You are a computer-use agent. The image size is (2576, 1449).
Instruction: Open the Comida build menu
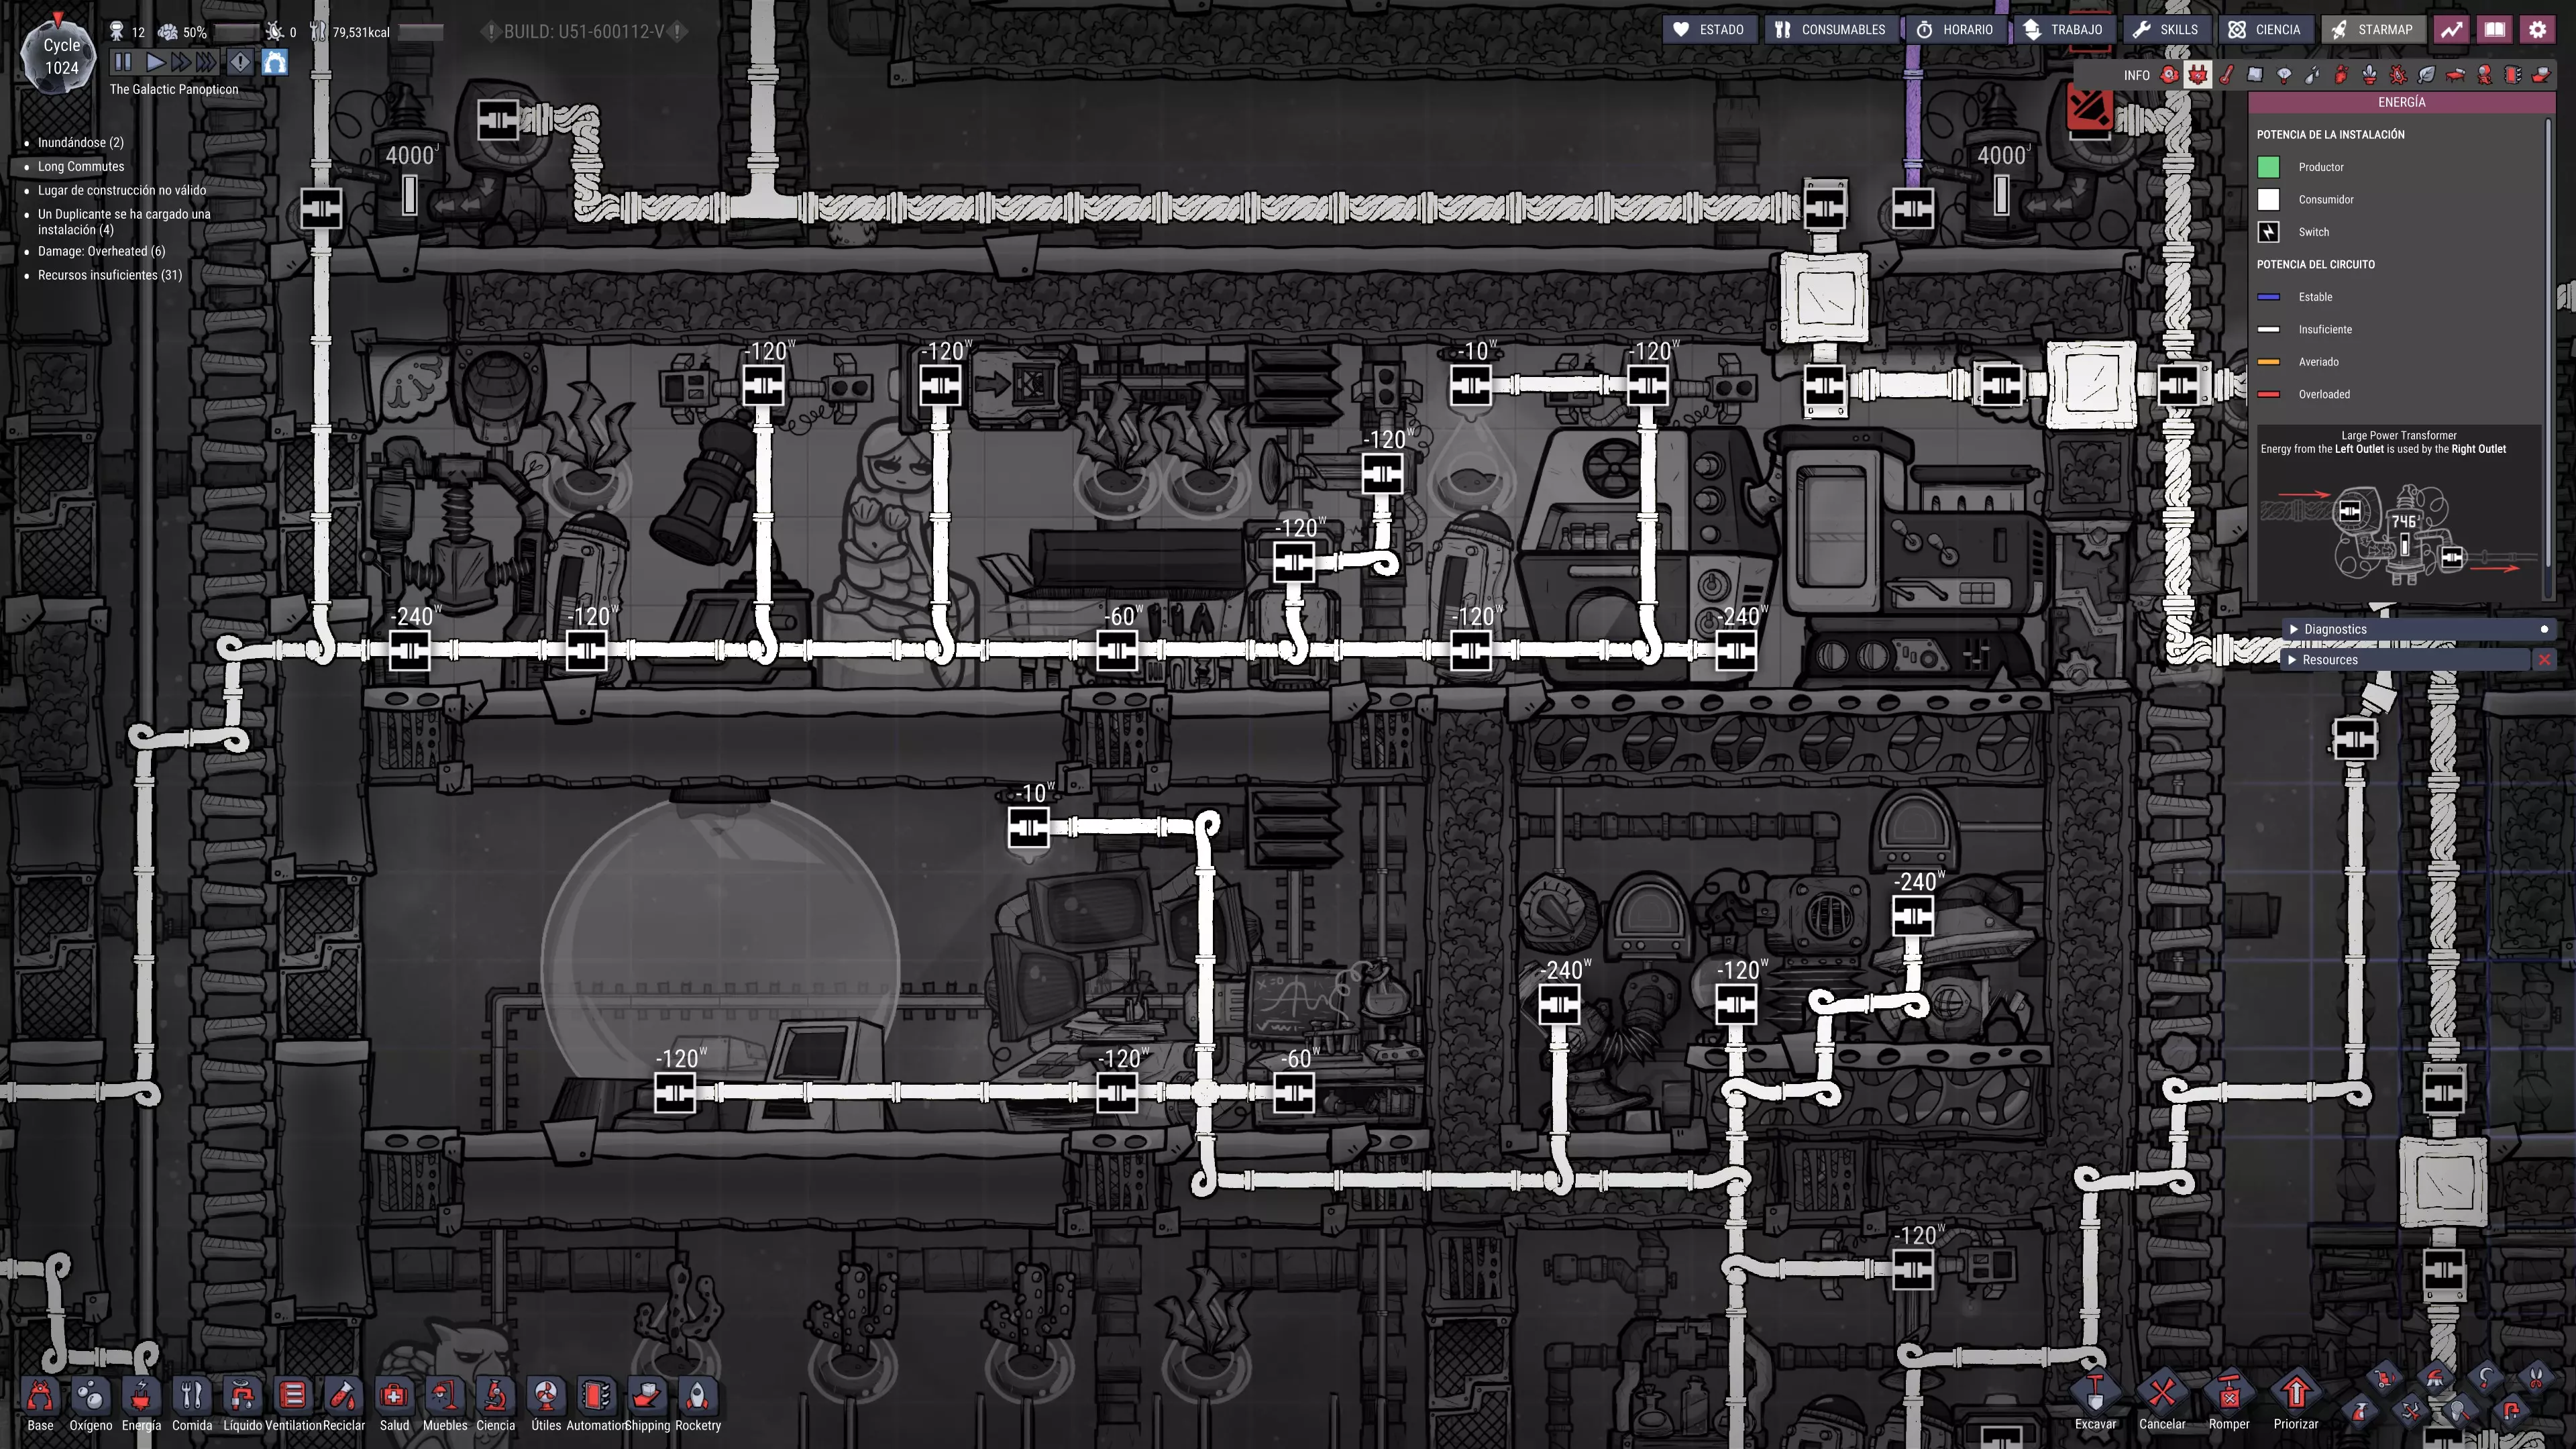[x=191, y=1395]
